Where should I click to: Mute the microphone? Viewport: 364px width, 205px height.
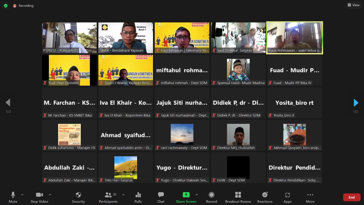[x=13, y=195]
